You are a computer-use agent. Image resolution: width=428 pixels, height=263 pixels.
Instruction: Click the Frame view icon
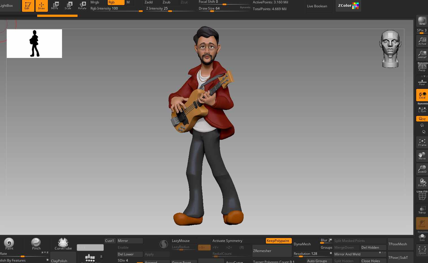coord(422,142)
